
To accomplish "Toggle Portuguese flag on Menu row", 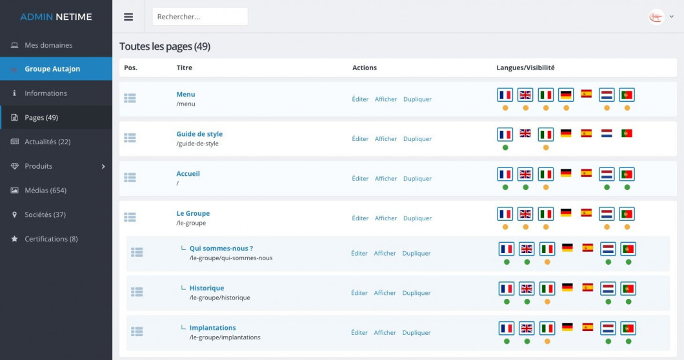I will click(x=627, y=95).
